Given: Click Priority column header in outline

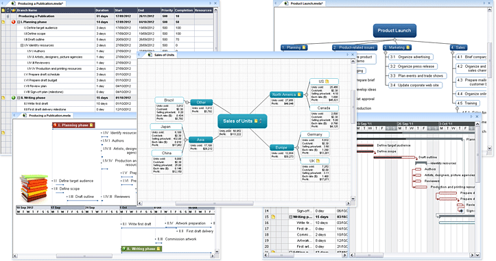Looking at the screenshot, I should (x=167, y=10).
